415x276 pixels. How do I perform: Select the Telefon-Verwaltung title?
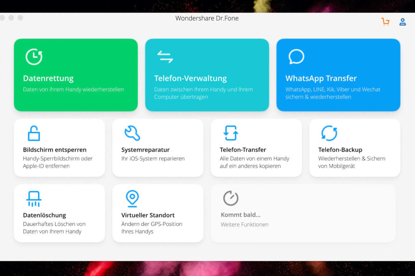tap(190, 78)
